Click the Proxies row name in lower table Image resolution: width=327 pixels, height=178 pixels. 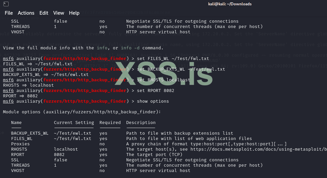click(20, 144)
